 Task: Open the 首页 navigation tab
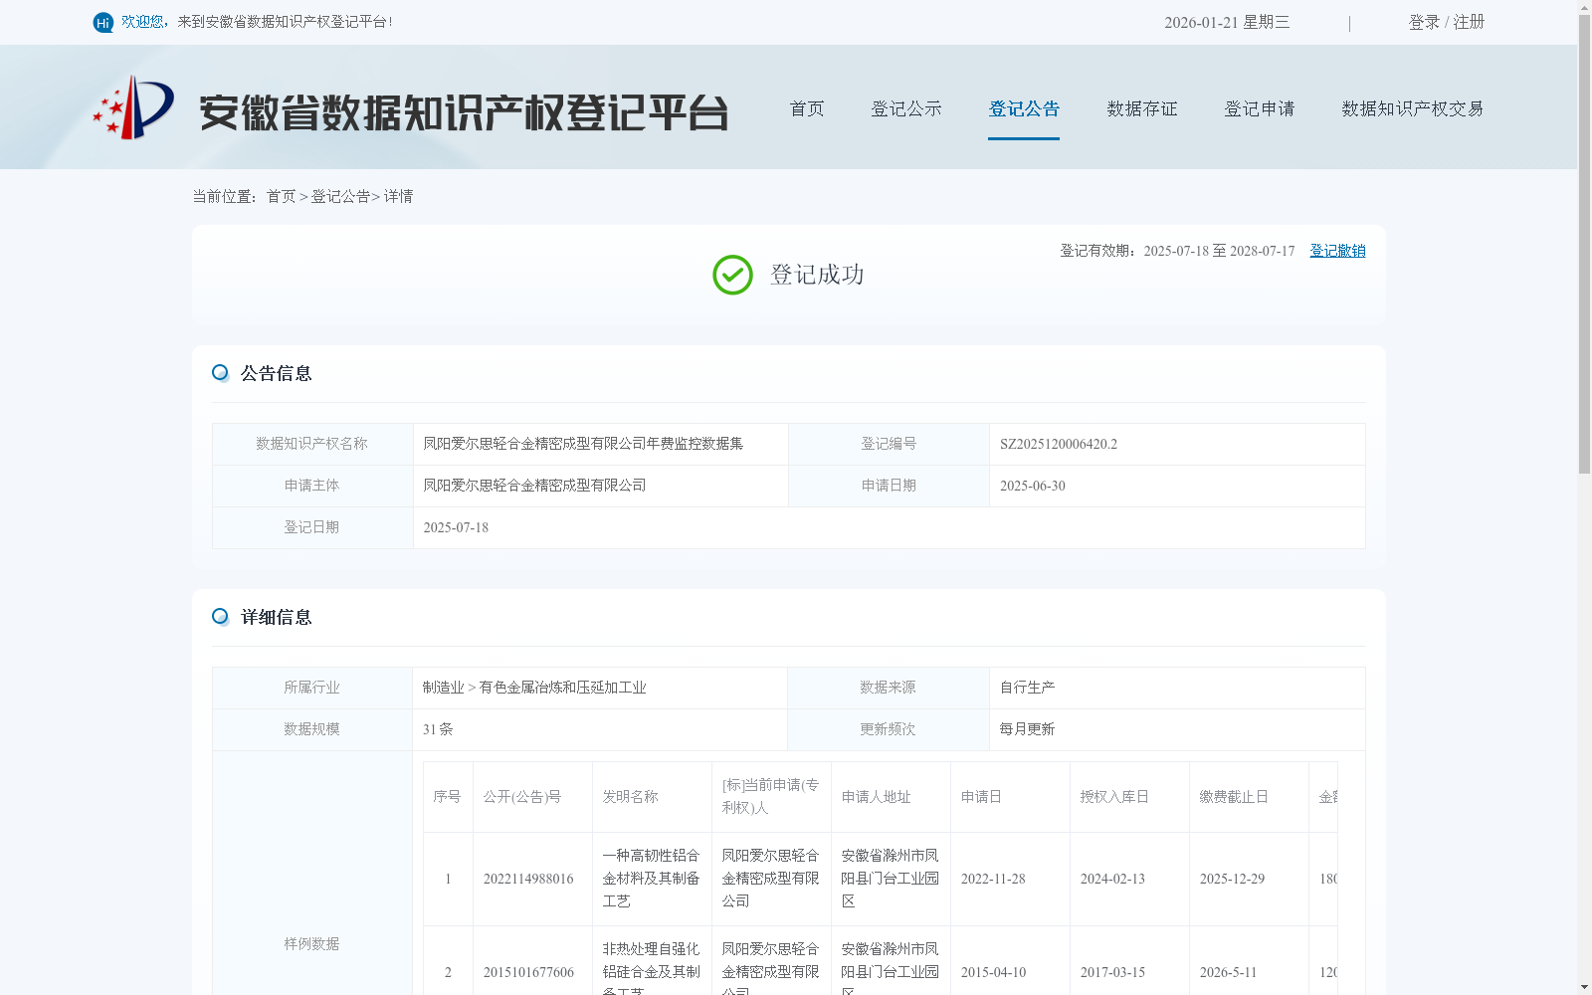(x=807, y=108)
